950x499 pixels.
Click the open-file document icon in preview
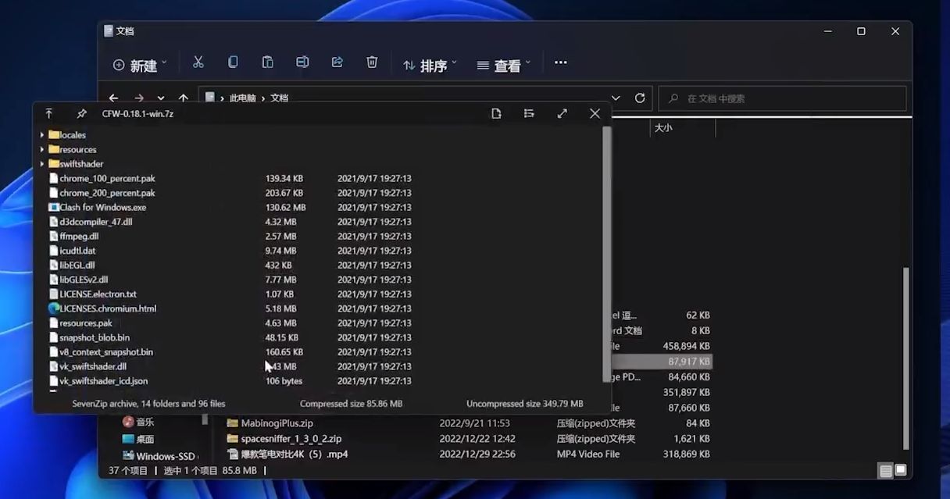coord(496,114)
